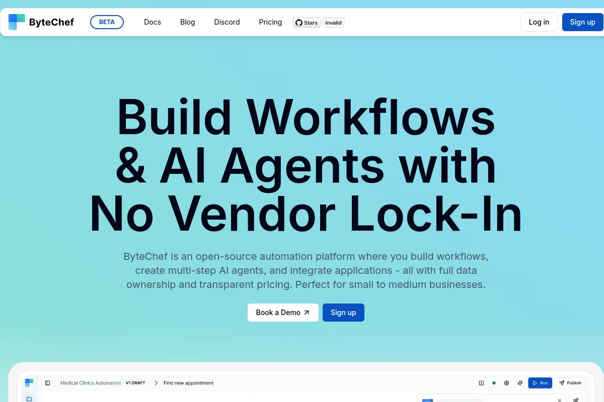604x402 pixels.
Task: Run the workflow in preview
Action: coord(540,383)
